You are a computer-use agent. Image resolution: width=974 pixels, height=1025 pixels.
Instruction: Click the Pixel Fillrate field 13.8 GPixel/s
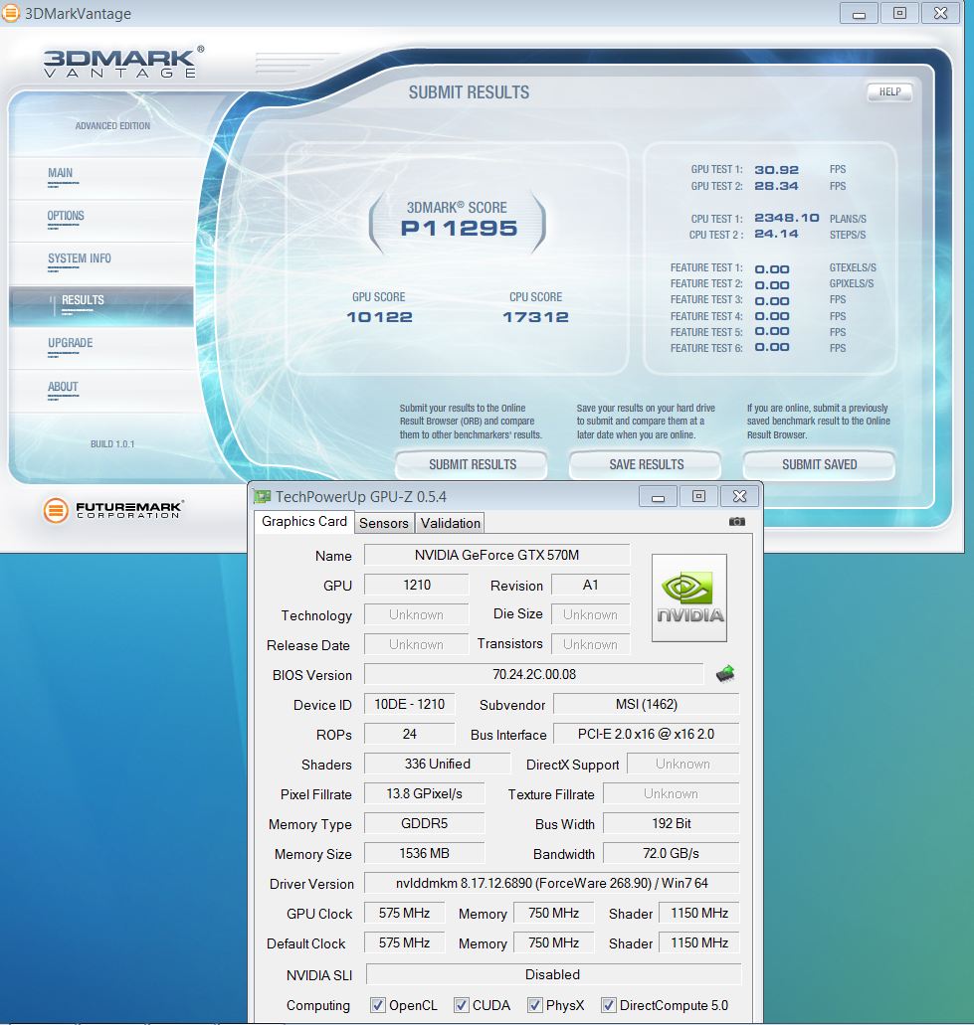tap(424, 793)
